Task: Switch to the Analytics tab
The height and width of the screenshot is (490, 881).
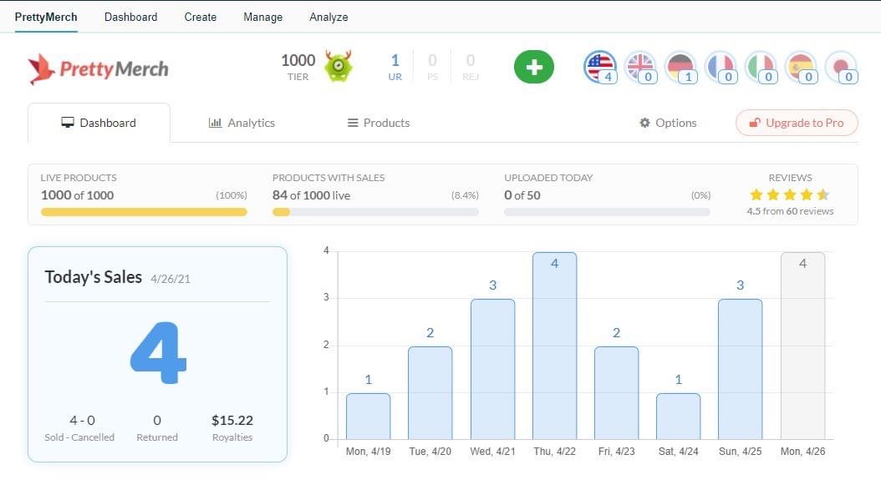Action: [242, 123]
